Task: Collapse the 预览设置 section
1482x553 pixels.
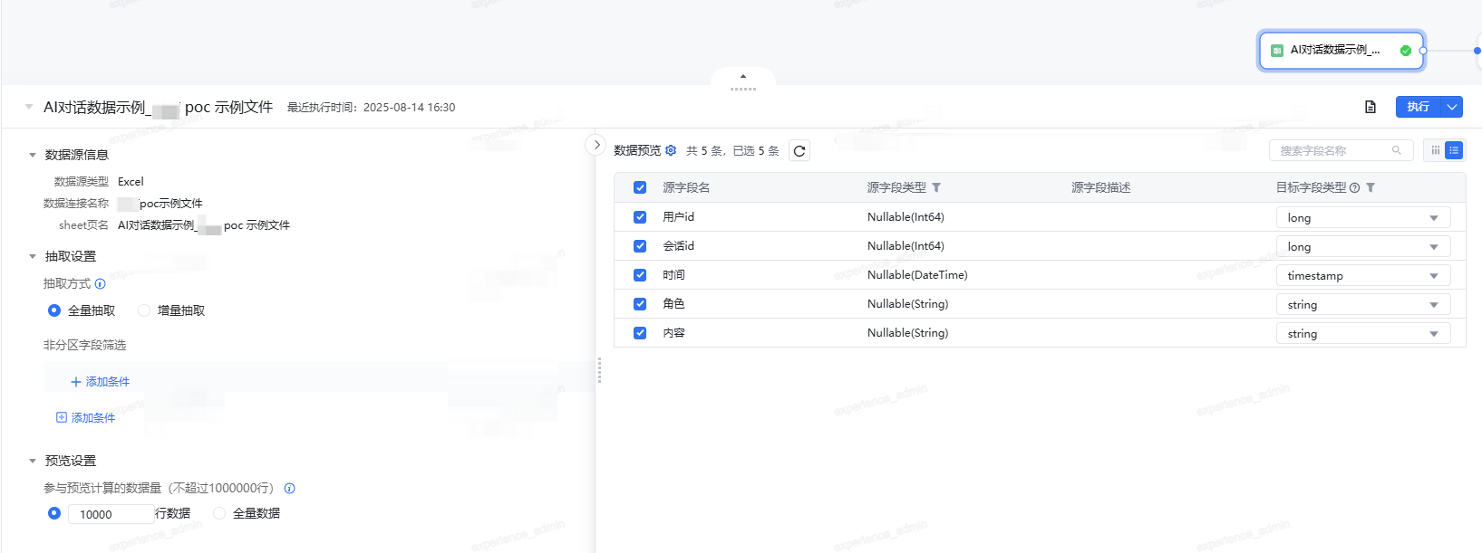Action: [x=33, y=461]
